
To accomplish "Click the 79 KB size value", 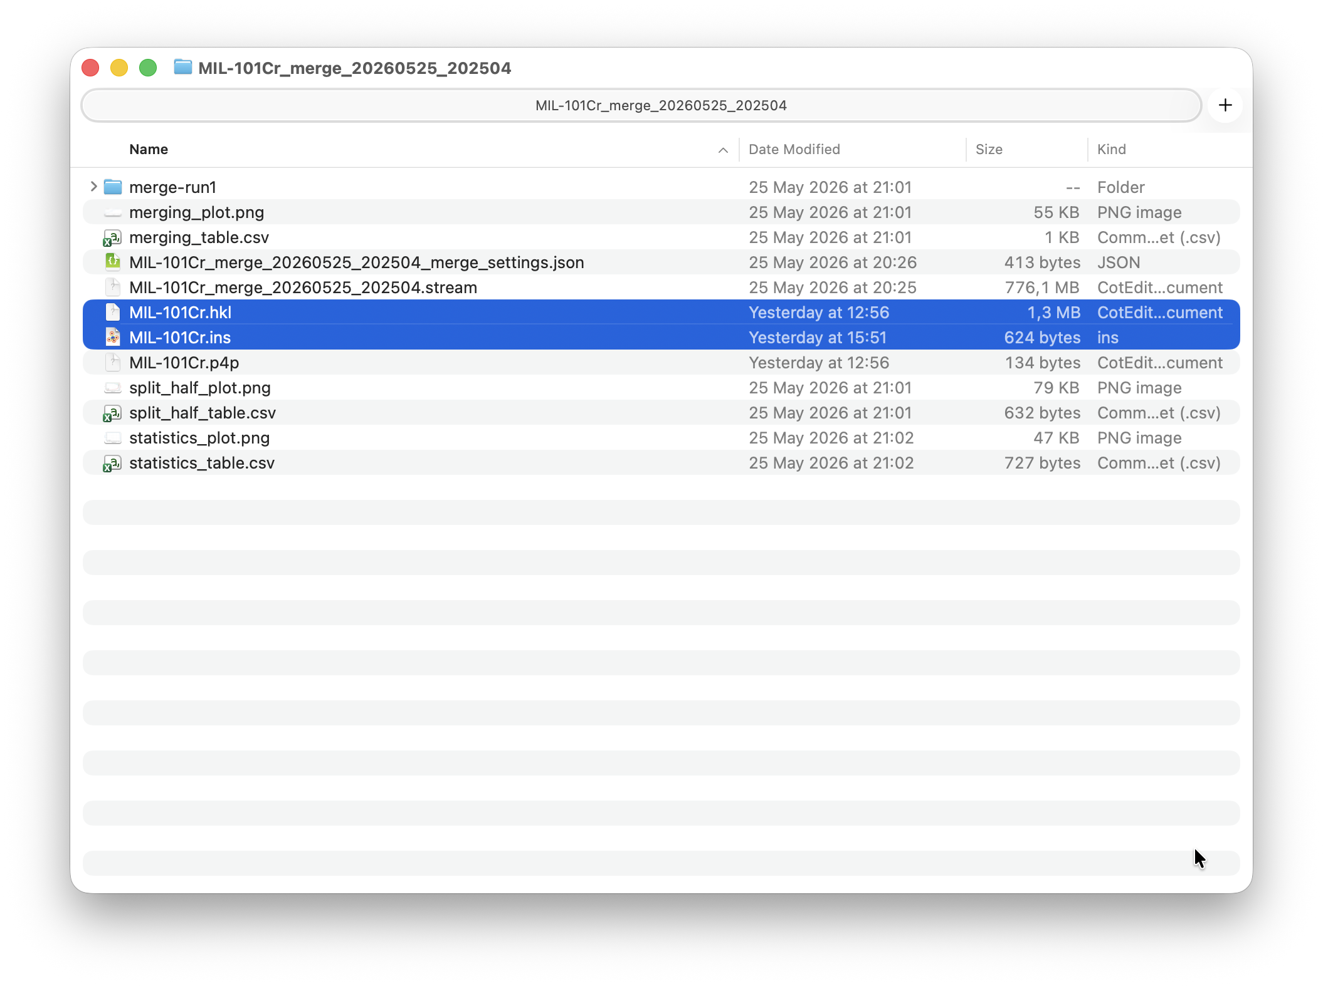I will click(x=1056, y=388).
